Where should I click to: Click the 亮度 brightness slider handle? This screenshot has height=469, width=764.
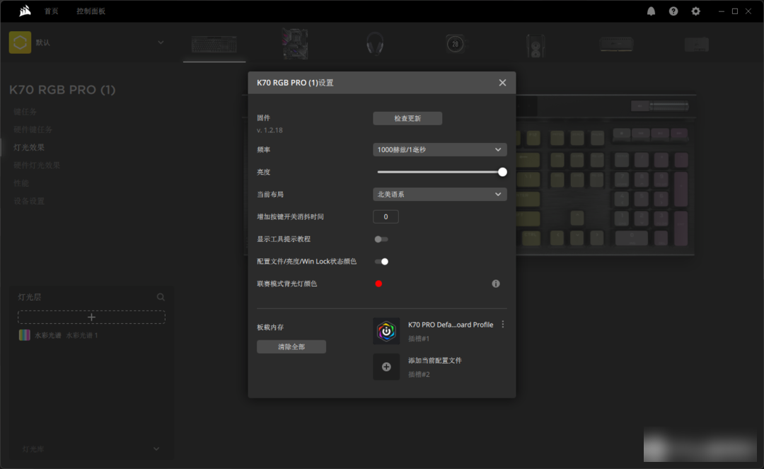pyautogui.click(x=502, y=172)
